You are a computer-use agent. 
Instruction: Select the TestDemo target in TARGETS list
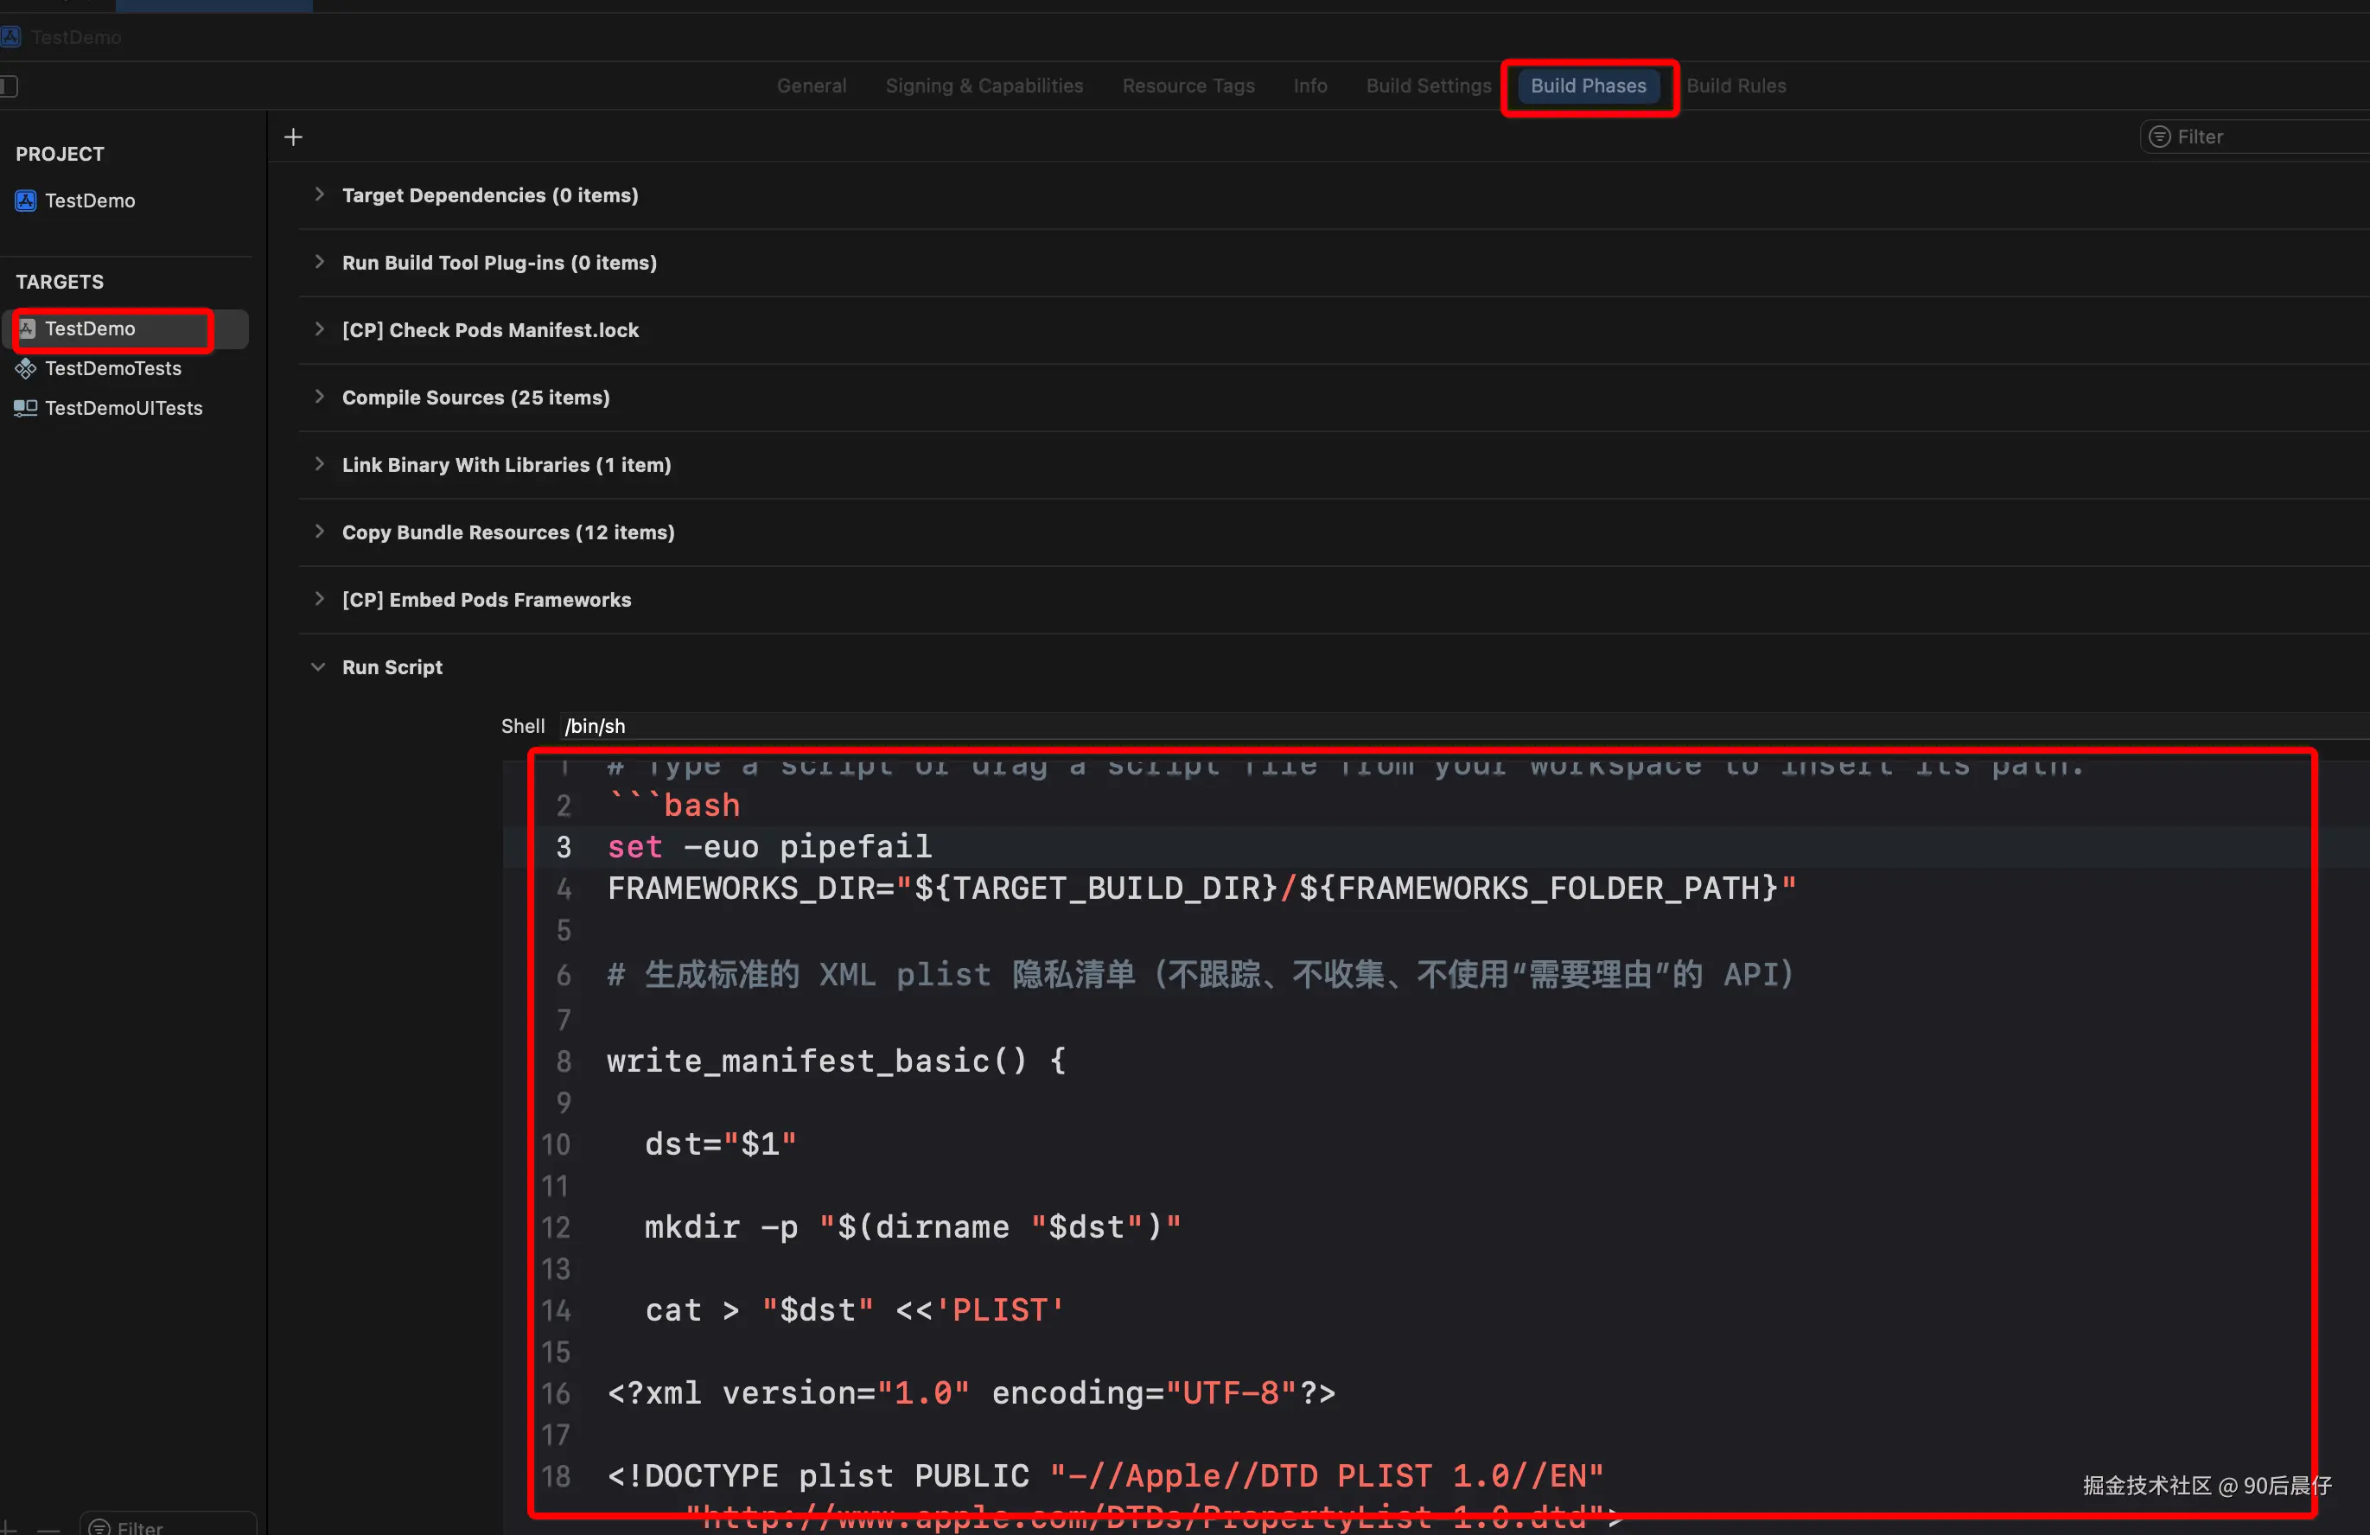click(90, 328)
